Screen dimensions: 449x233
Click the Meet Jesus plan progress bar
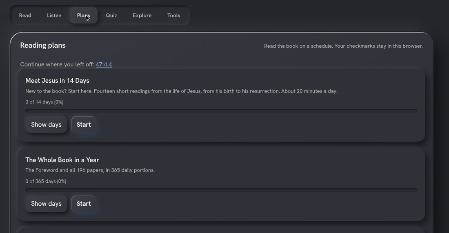[221, 110]
